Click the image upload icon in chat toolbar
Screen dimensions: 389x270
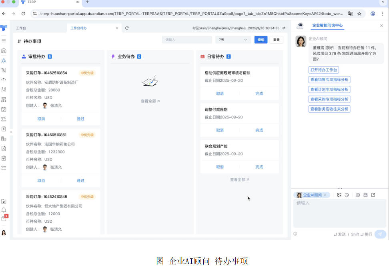[x=365, y=195]
